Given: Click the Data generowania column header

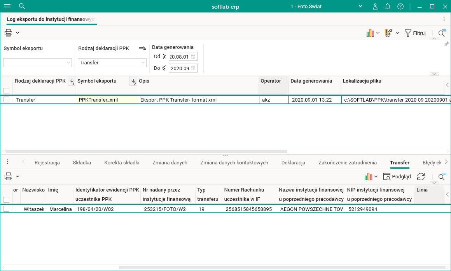Looking at the screenshot, I should pyautogui.click(x=315, y=85).
